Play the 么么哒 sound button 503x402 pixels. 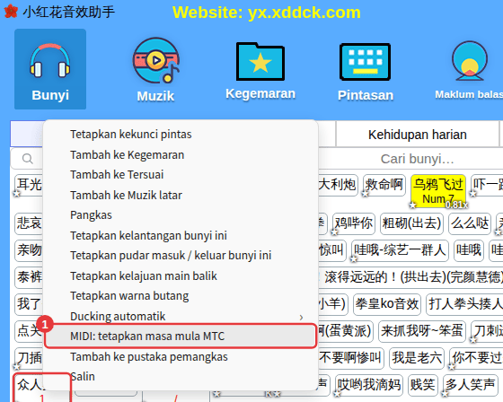[x=470, y=223]
